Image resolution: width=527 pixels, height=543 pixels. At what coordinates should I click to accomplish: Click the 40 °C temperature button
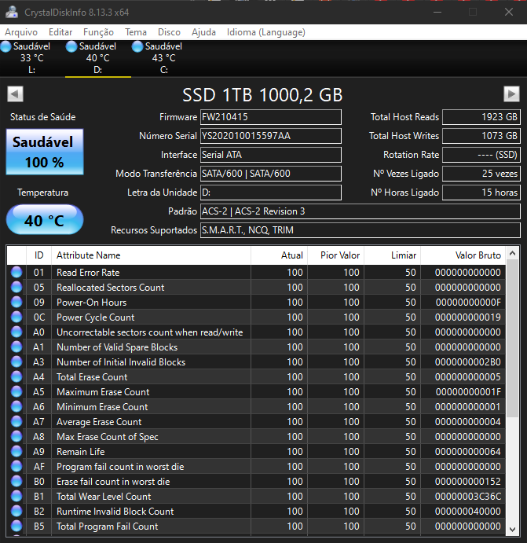point(45,220)
